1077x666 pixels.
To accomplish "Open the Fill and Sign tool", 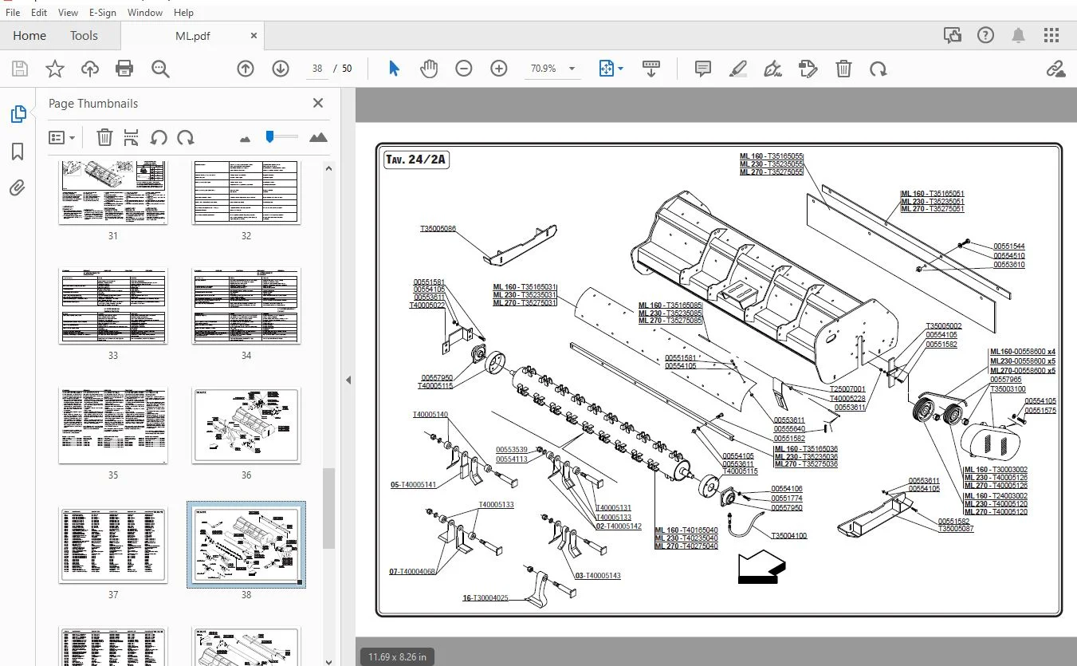I will pos(772,69).
